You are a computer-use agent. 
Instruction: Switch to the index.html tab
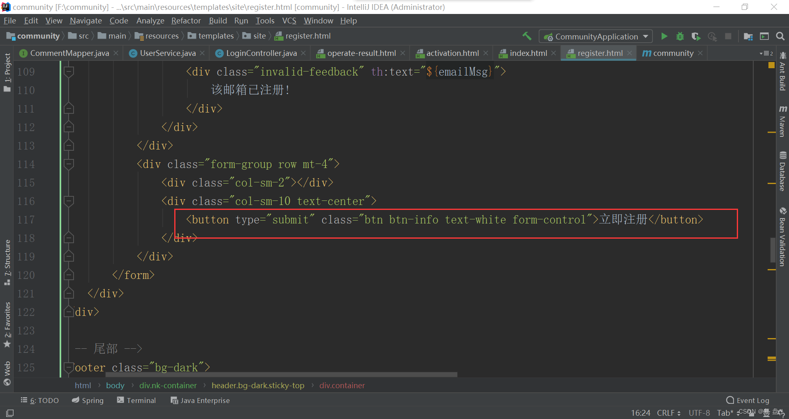tap(528, 53)
